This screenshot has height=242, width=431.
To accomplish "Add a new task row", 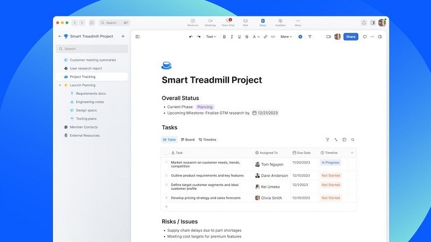I will (x=166, y=207).
